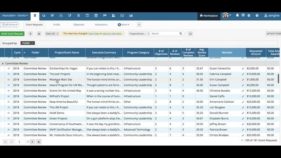Click the Add Grant Request button

pos(12,34)
